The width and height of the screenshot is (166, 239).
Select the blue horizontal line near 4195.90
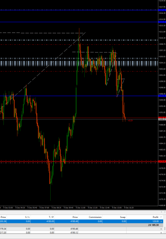click(79, 96)
